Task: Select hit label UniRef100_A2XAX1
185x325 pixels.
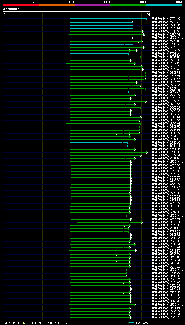Action: click(166, 88)
